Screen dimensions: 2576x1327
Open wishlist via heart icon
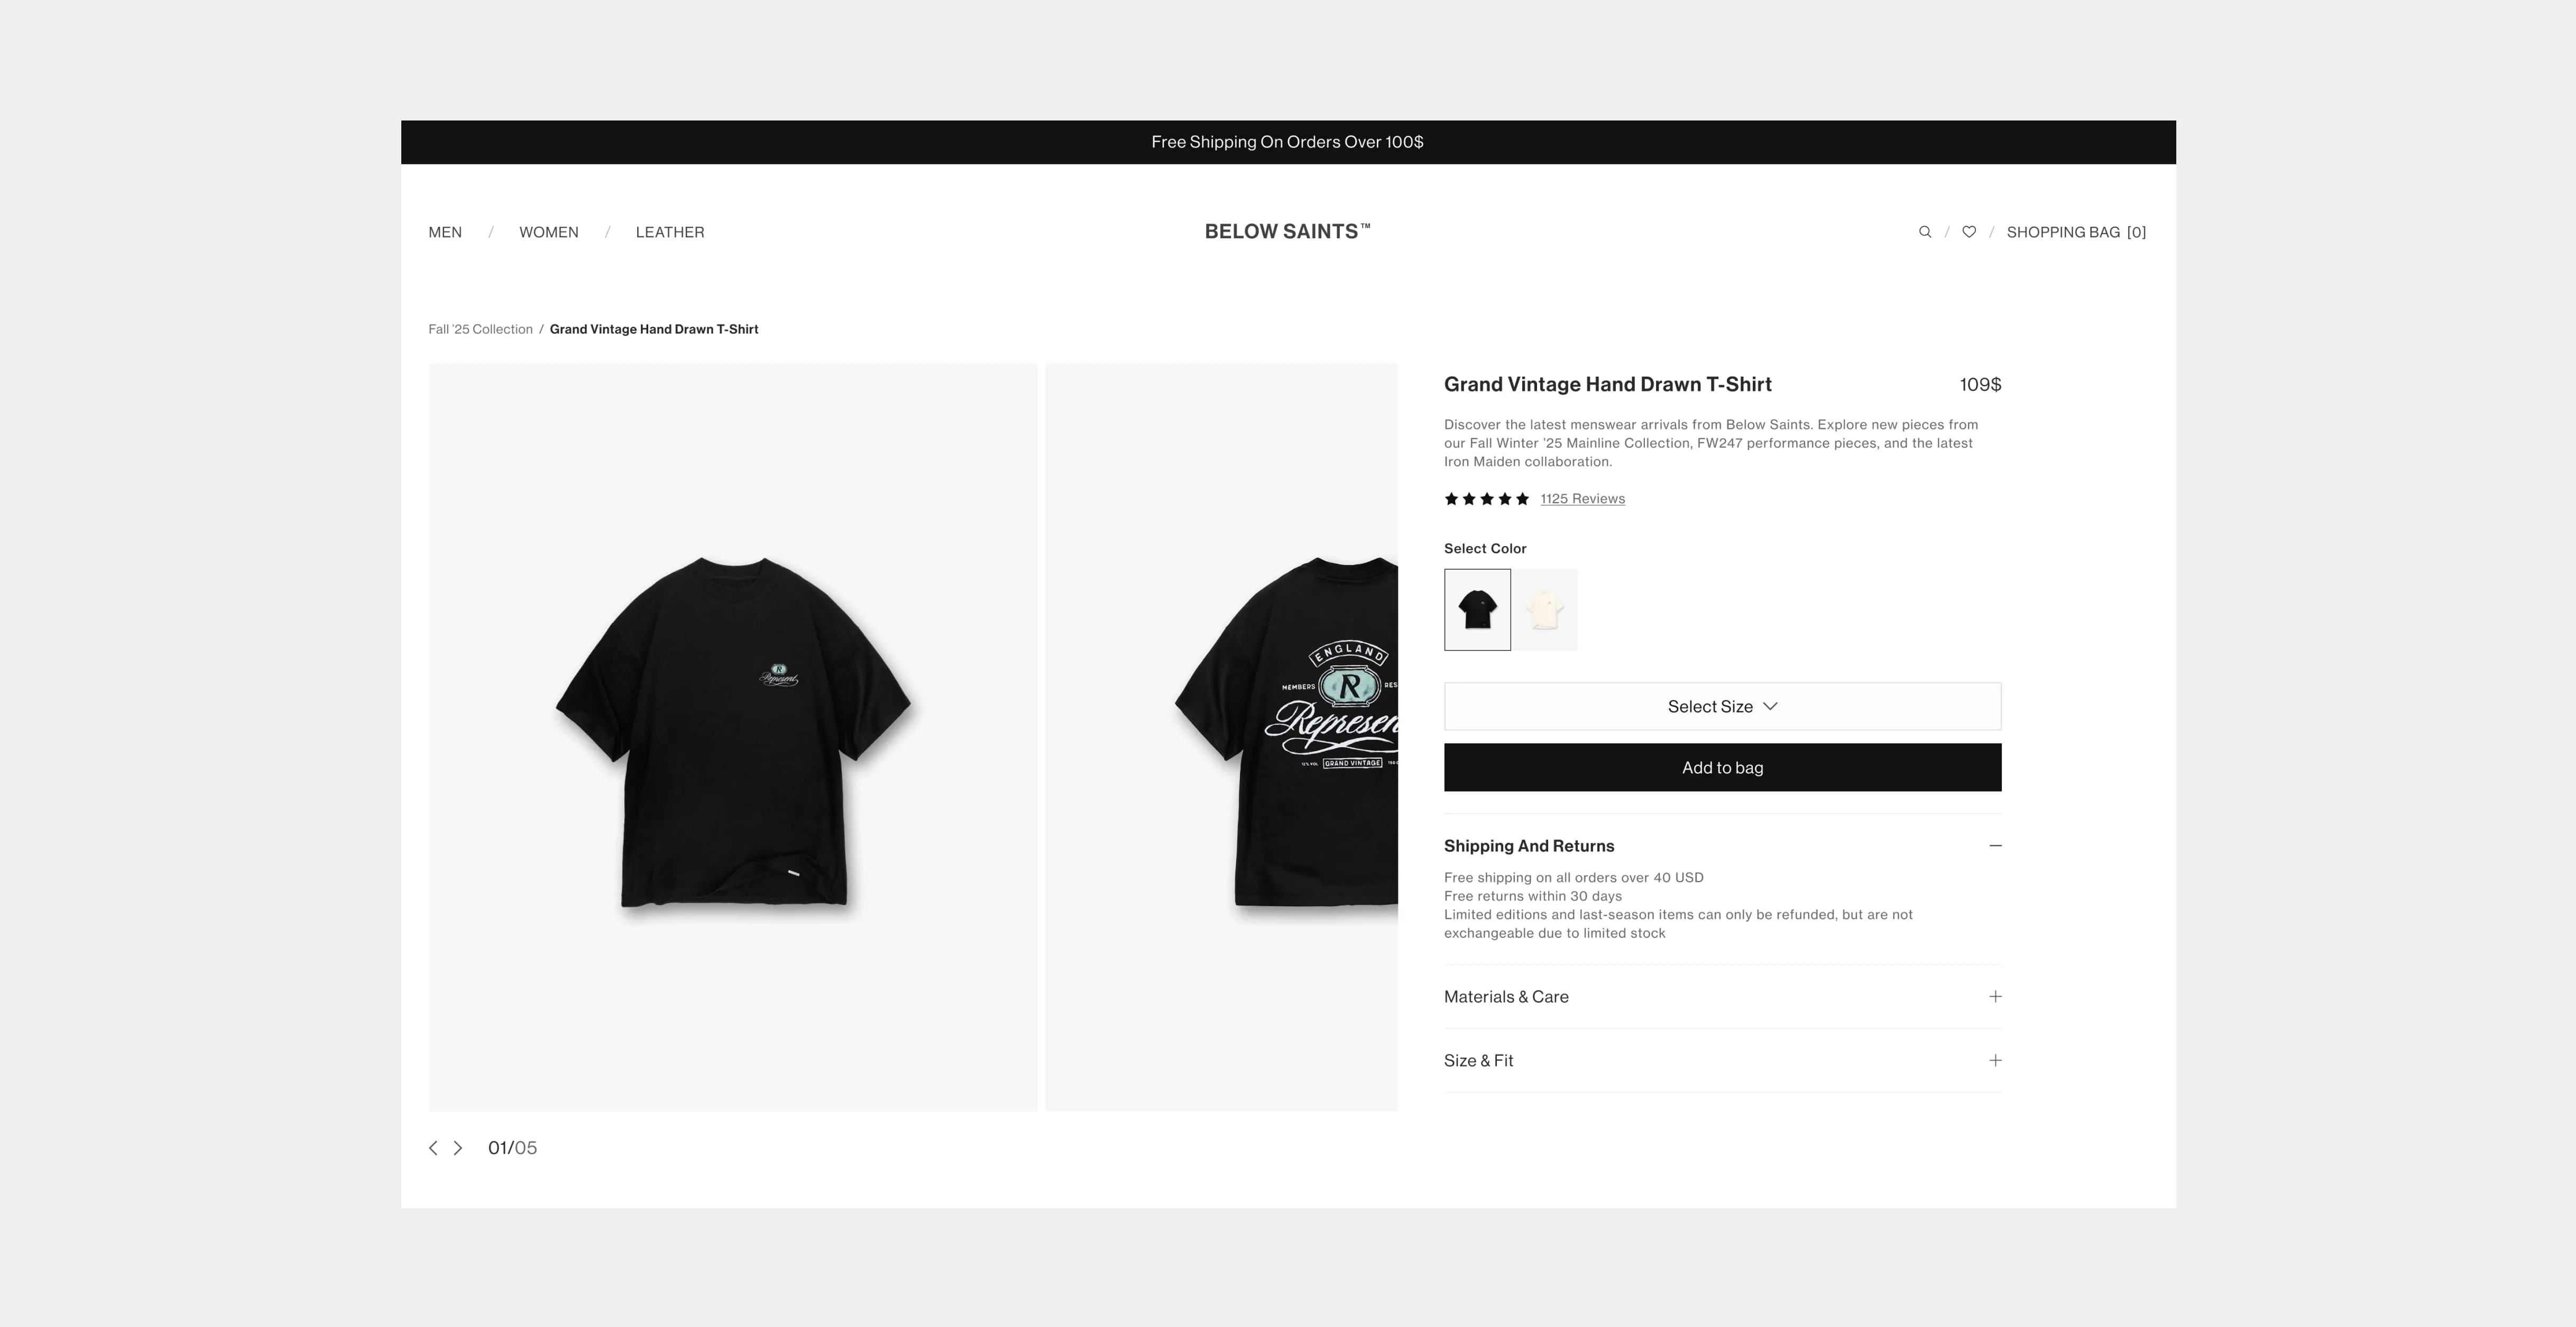point(1968,232)
